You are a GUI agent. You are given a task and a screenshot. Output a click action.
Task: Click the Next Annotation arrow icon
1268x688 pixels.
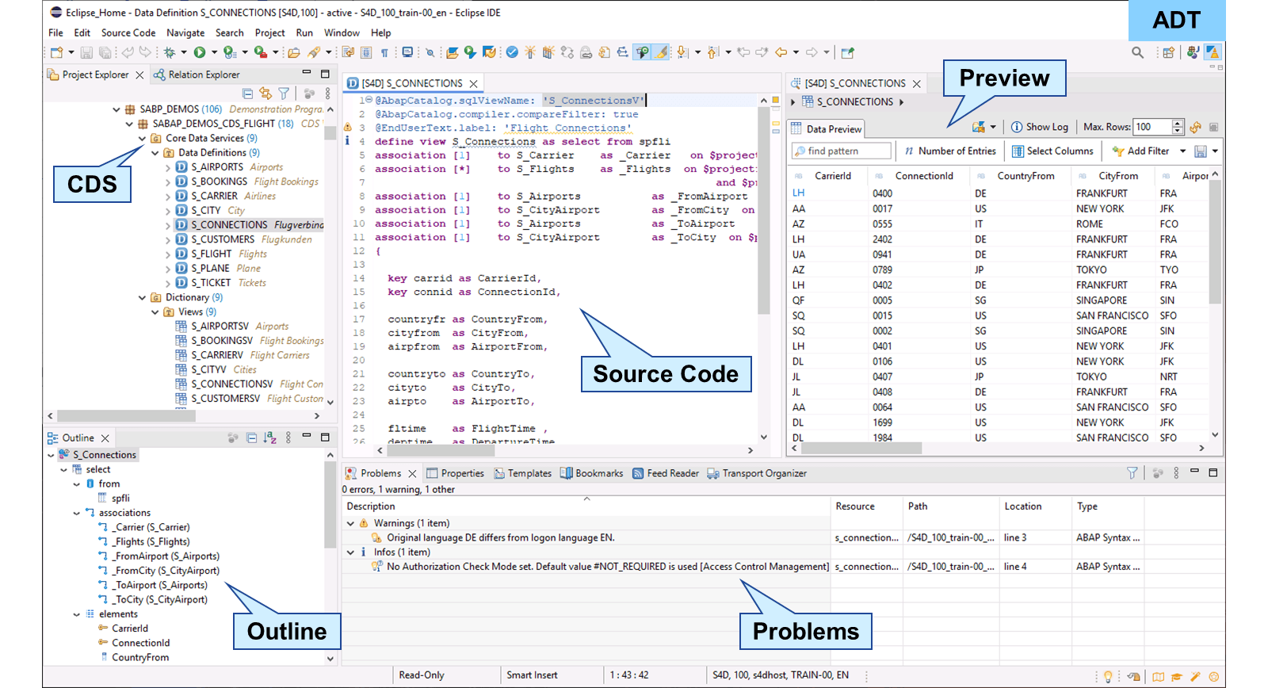[x=682, y=53]
